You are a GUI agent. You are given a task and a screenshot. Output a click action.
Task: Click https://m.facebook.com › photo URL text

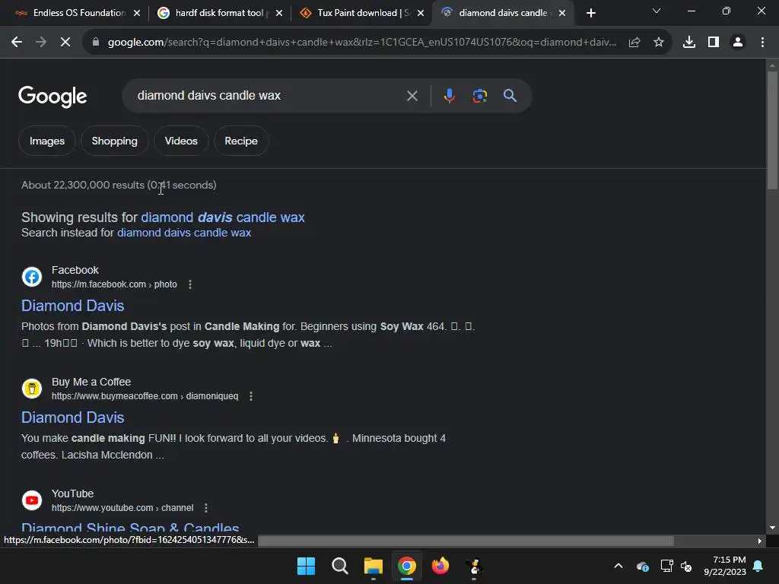[x=114, y=284]
